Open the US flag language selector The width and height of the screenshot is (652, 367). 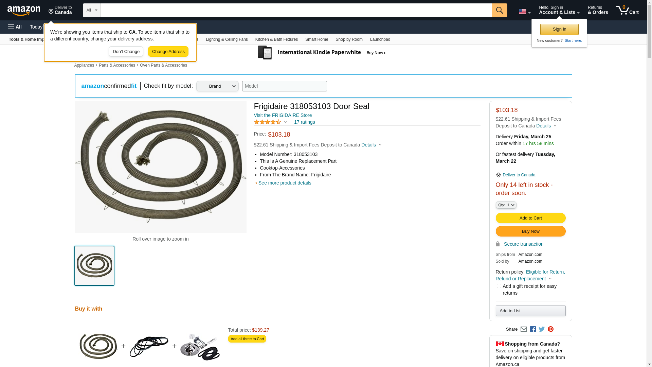525,12
